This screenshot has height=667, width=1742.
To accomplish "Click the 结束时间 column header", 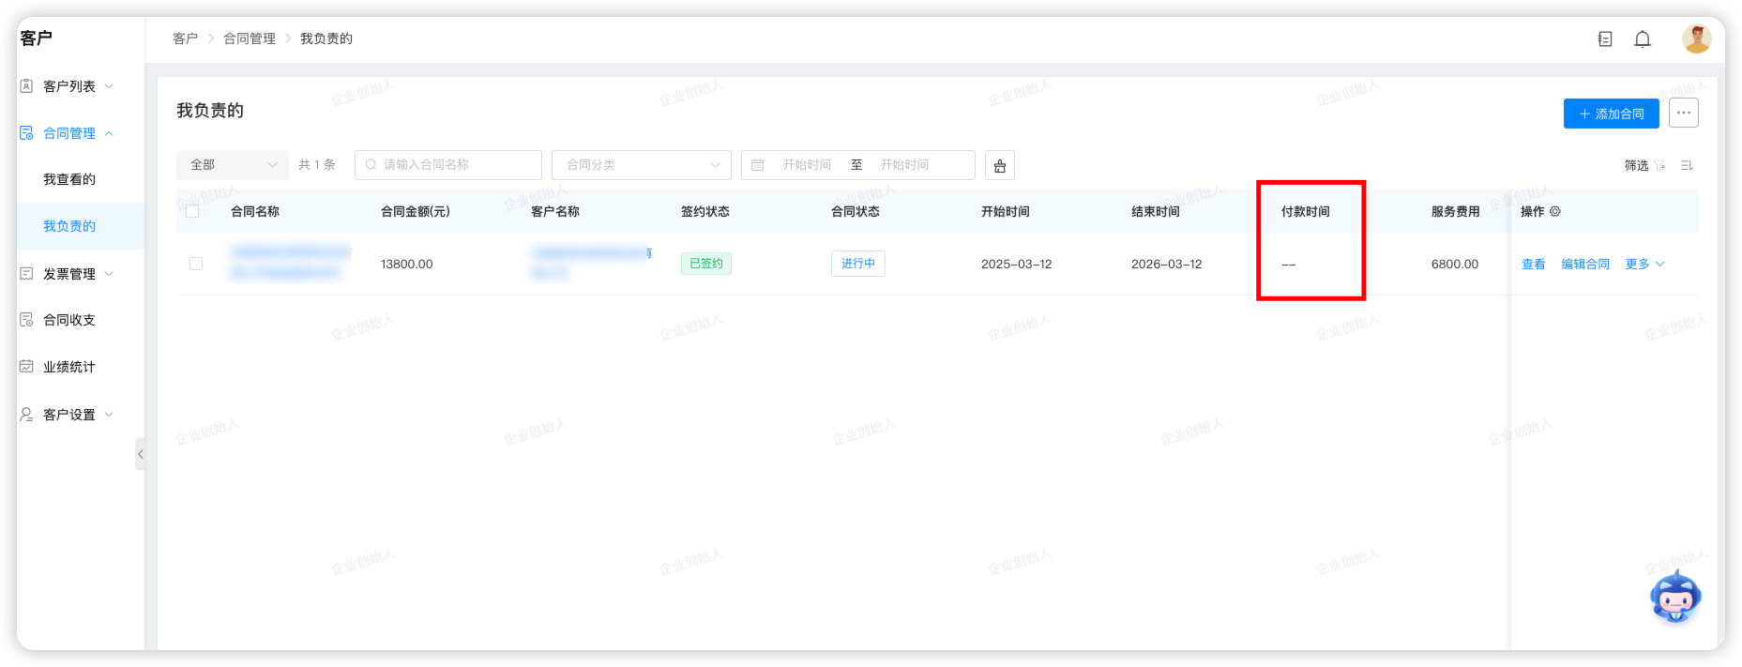I will [1156, 211].
